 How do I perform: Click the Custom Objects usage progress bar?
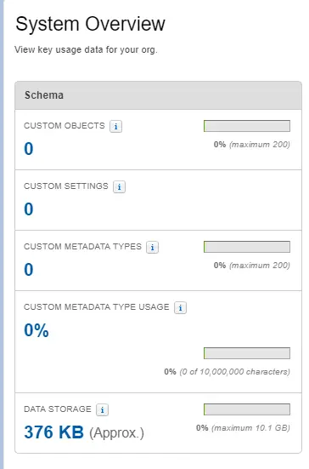[x=247, y=126]
